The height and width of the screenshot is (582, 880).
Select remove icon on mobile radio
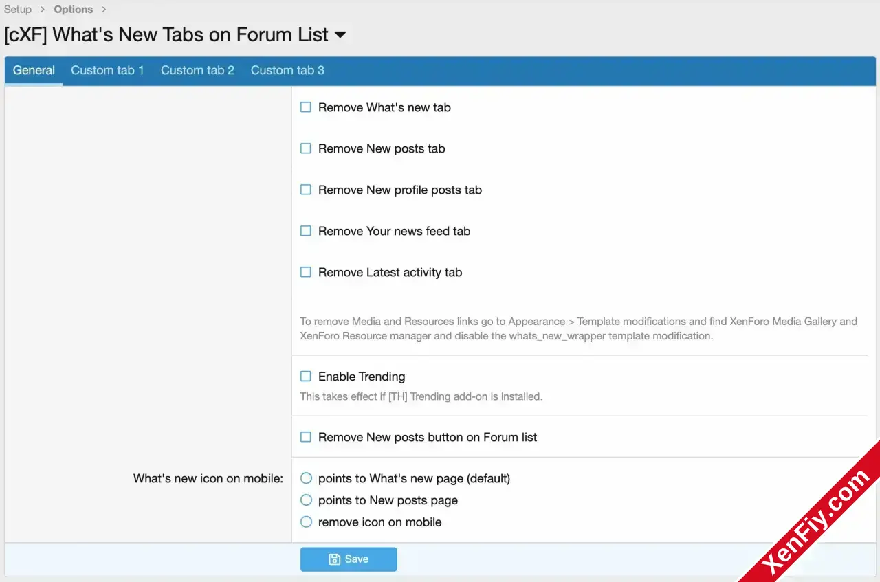pyautogui.click(x=306, y=522)
